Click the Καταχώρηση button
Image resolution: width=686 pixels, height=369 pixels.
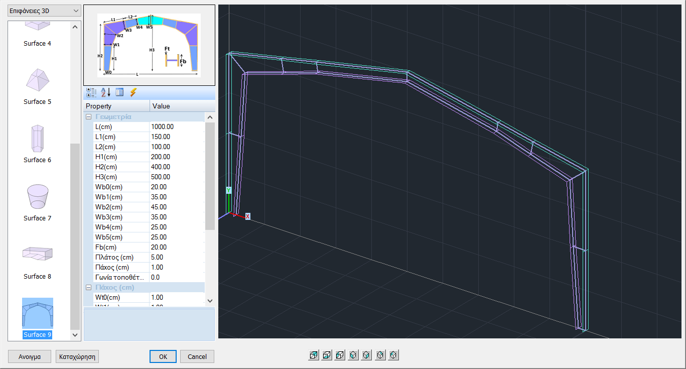coord(78,356)
